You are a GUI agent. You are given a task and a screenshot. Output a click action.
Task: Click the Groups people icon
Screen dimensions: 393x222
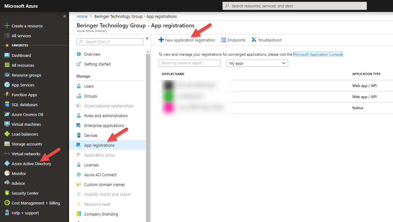click(x=79, y=96)
